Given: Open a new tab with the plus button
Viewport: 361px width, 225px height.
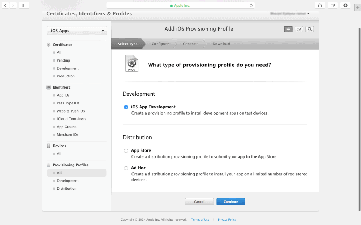Looking at the screenshot, I should point(357,8).
